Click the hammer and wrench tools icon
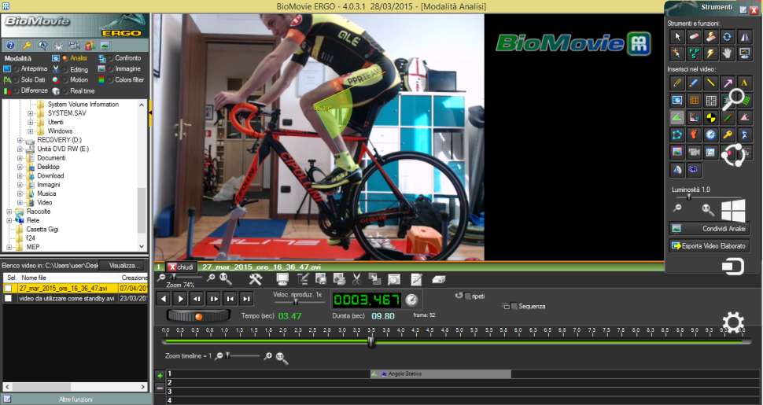763x405 pixels. point(256,279)
